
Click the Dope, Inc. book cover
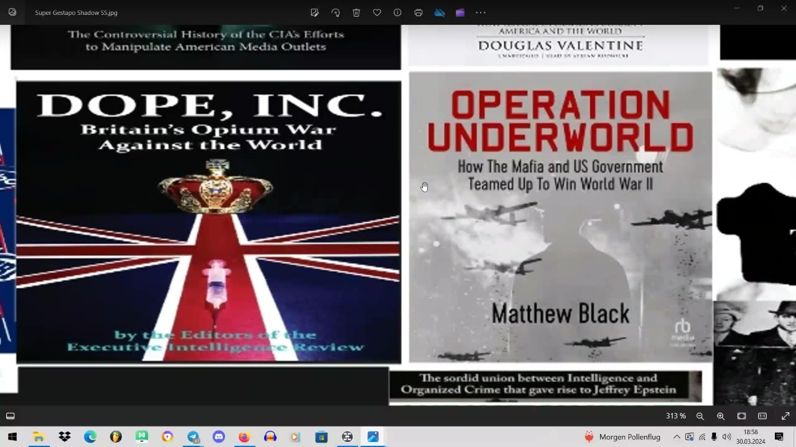208,222
